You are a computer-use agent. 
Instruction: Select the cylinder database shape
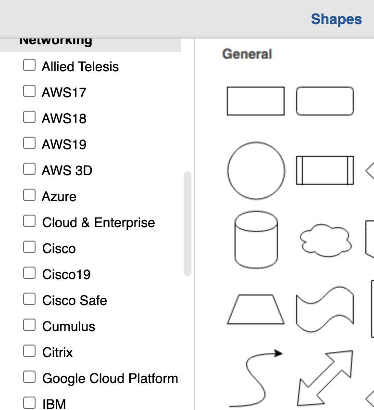pos(256,240)
